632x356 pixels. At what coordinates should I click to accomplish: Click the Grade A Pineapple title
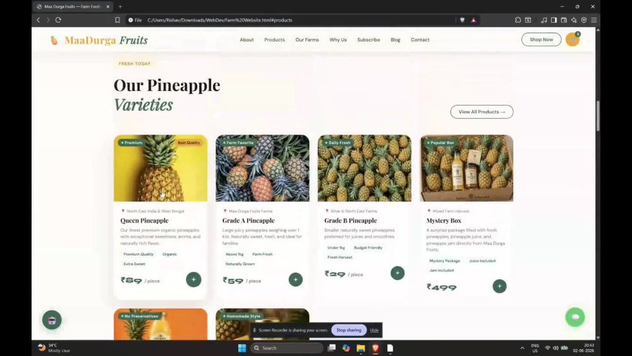[248, 221]
